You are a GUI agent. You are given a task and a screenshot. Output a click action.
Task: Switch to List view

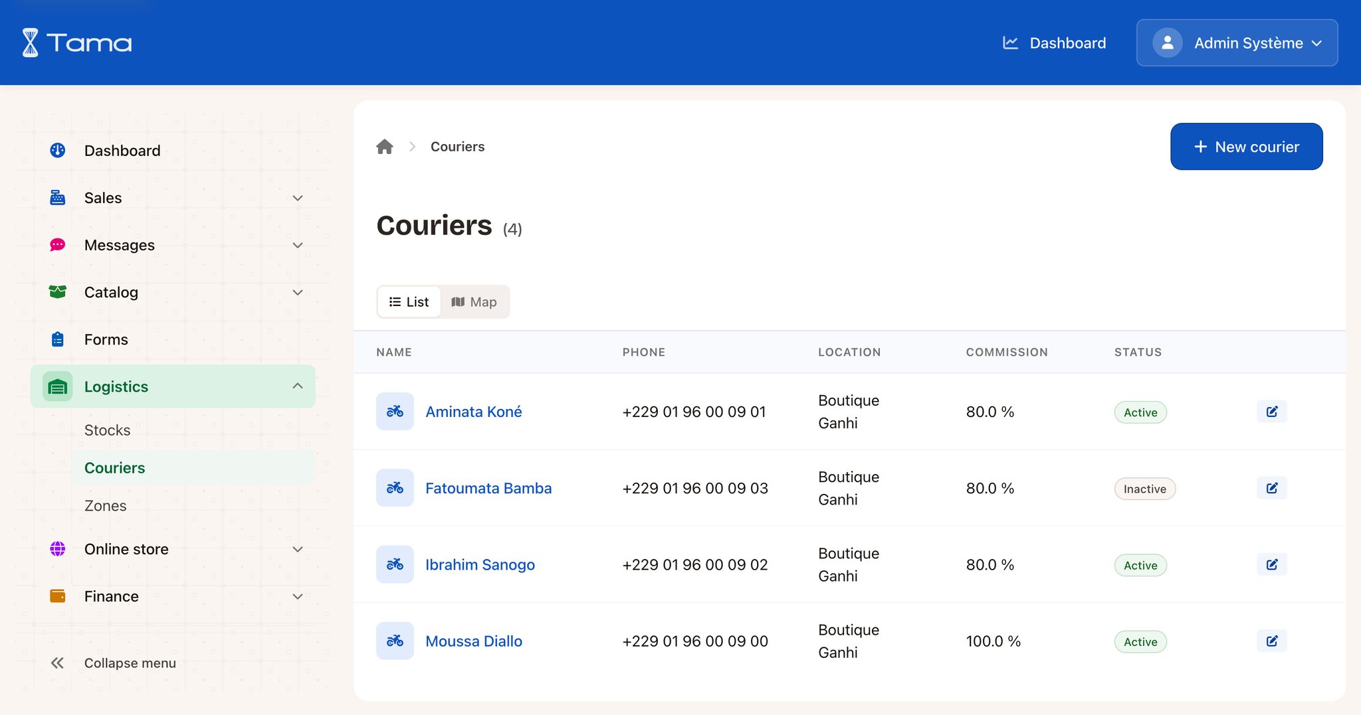(409, 302)
